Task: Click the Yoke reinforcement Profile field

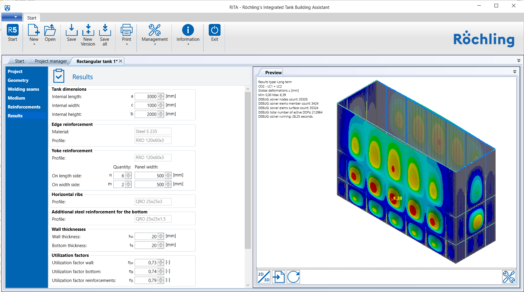Action: pos(153,158)
